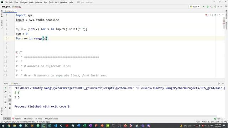Image resolution: width=228 pixels, height=128 pixels.
Task: Open Chrome from the taskbar
Action: 9,126
